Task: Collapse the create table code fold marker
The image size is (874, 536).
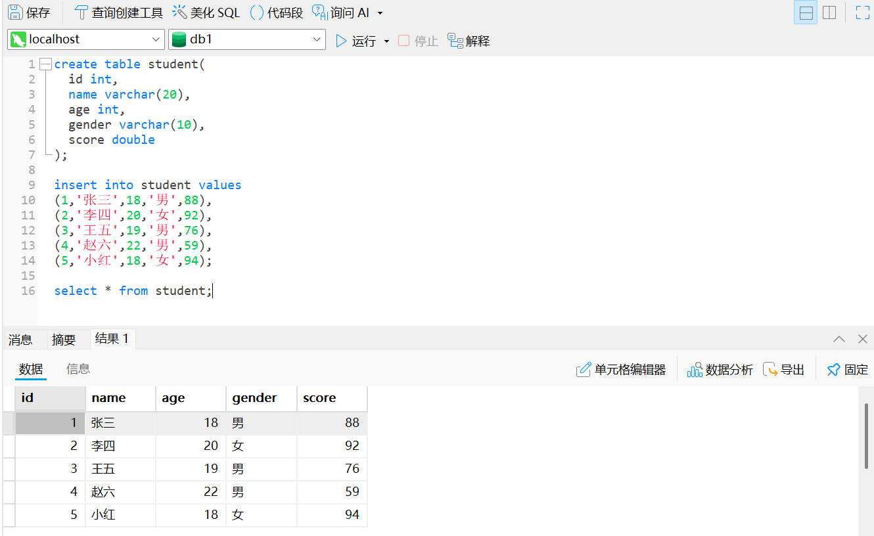Action: [45, 64]
